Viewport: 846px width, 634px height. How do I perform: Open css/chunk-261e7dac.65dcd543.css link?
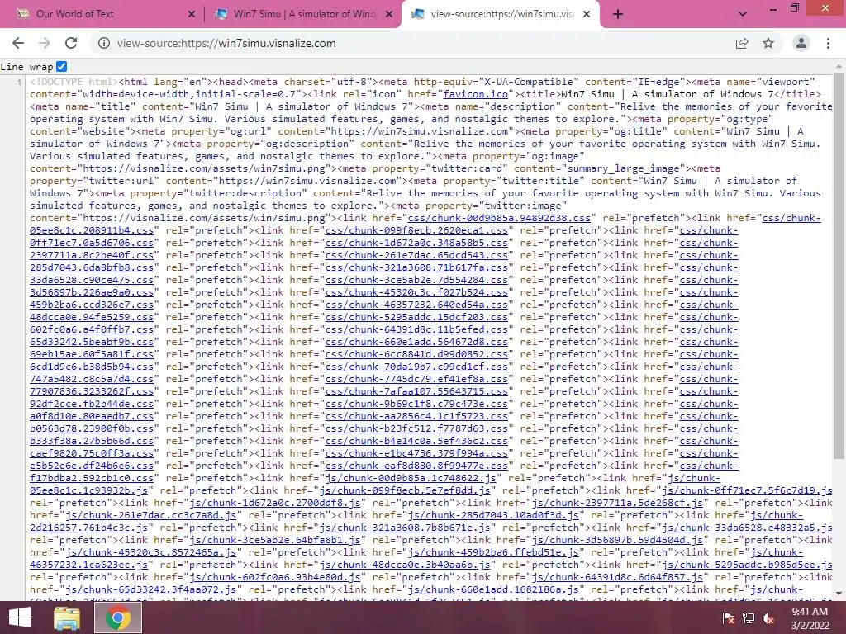pyautogui.click(x=416, y=255)
